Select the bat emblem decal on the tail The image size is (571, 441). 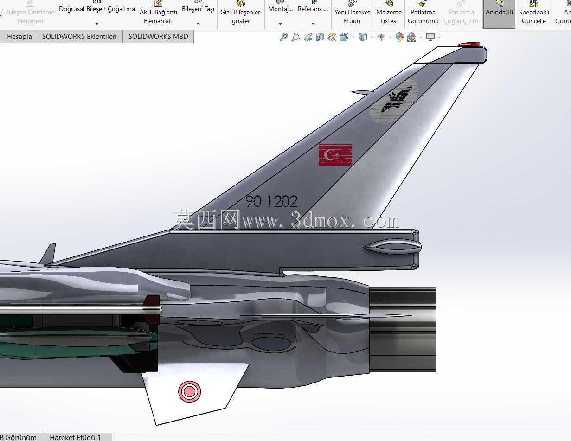pos(394,101)
